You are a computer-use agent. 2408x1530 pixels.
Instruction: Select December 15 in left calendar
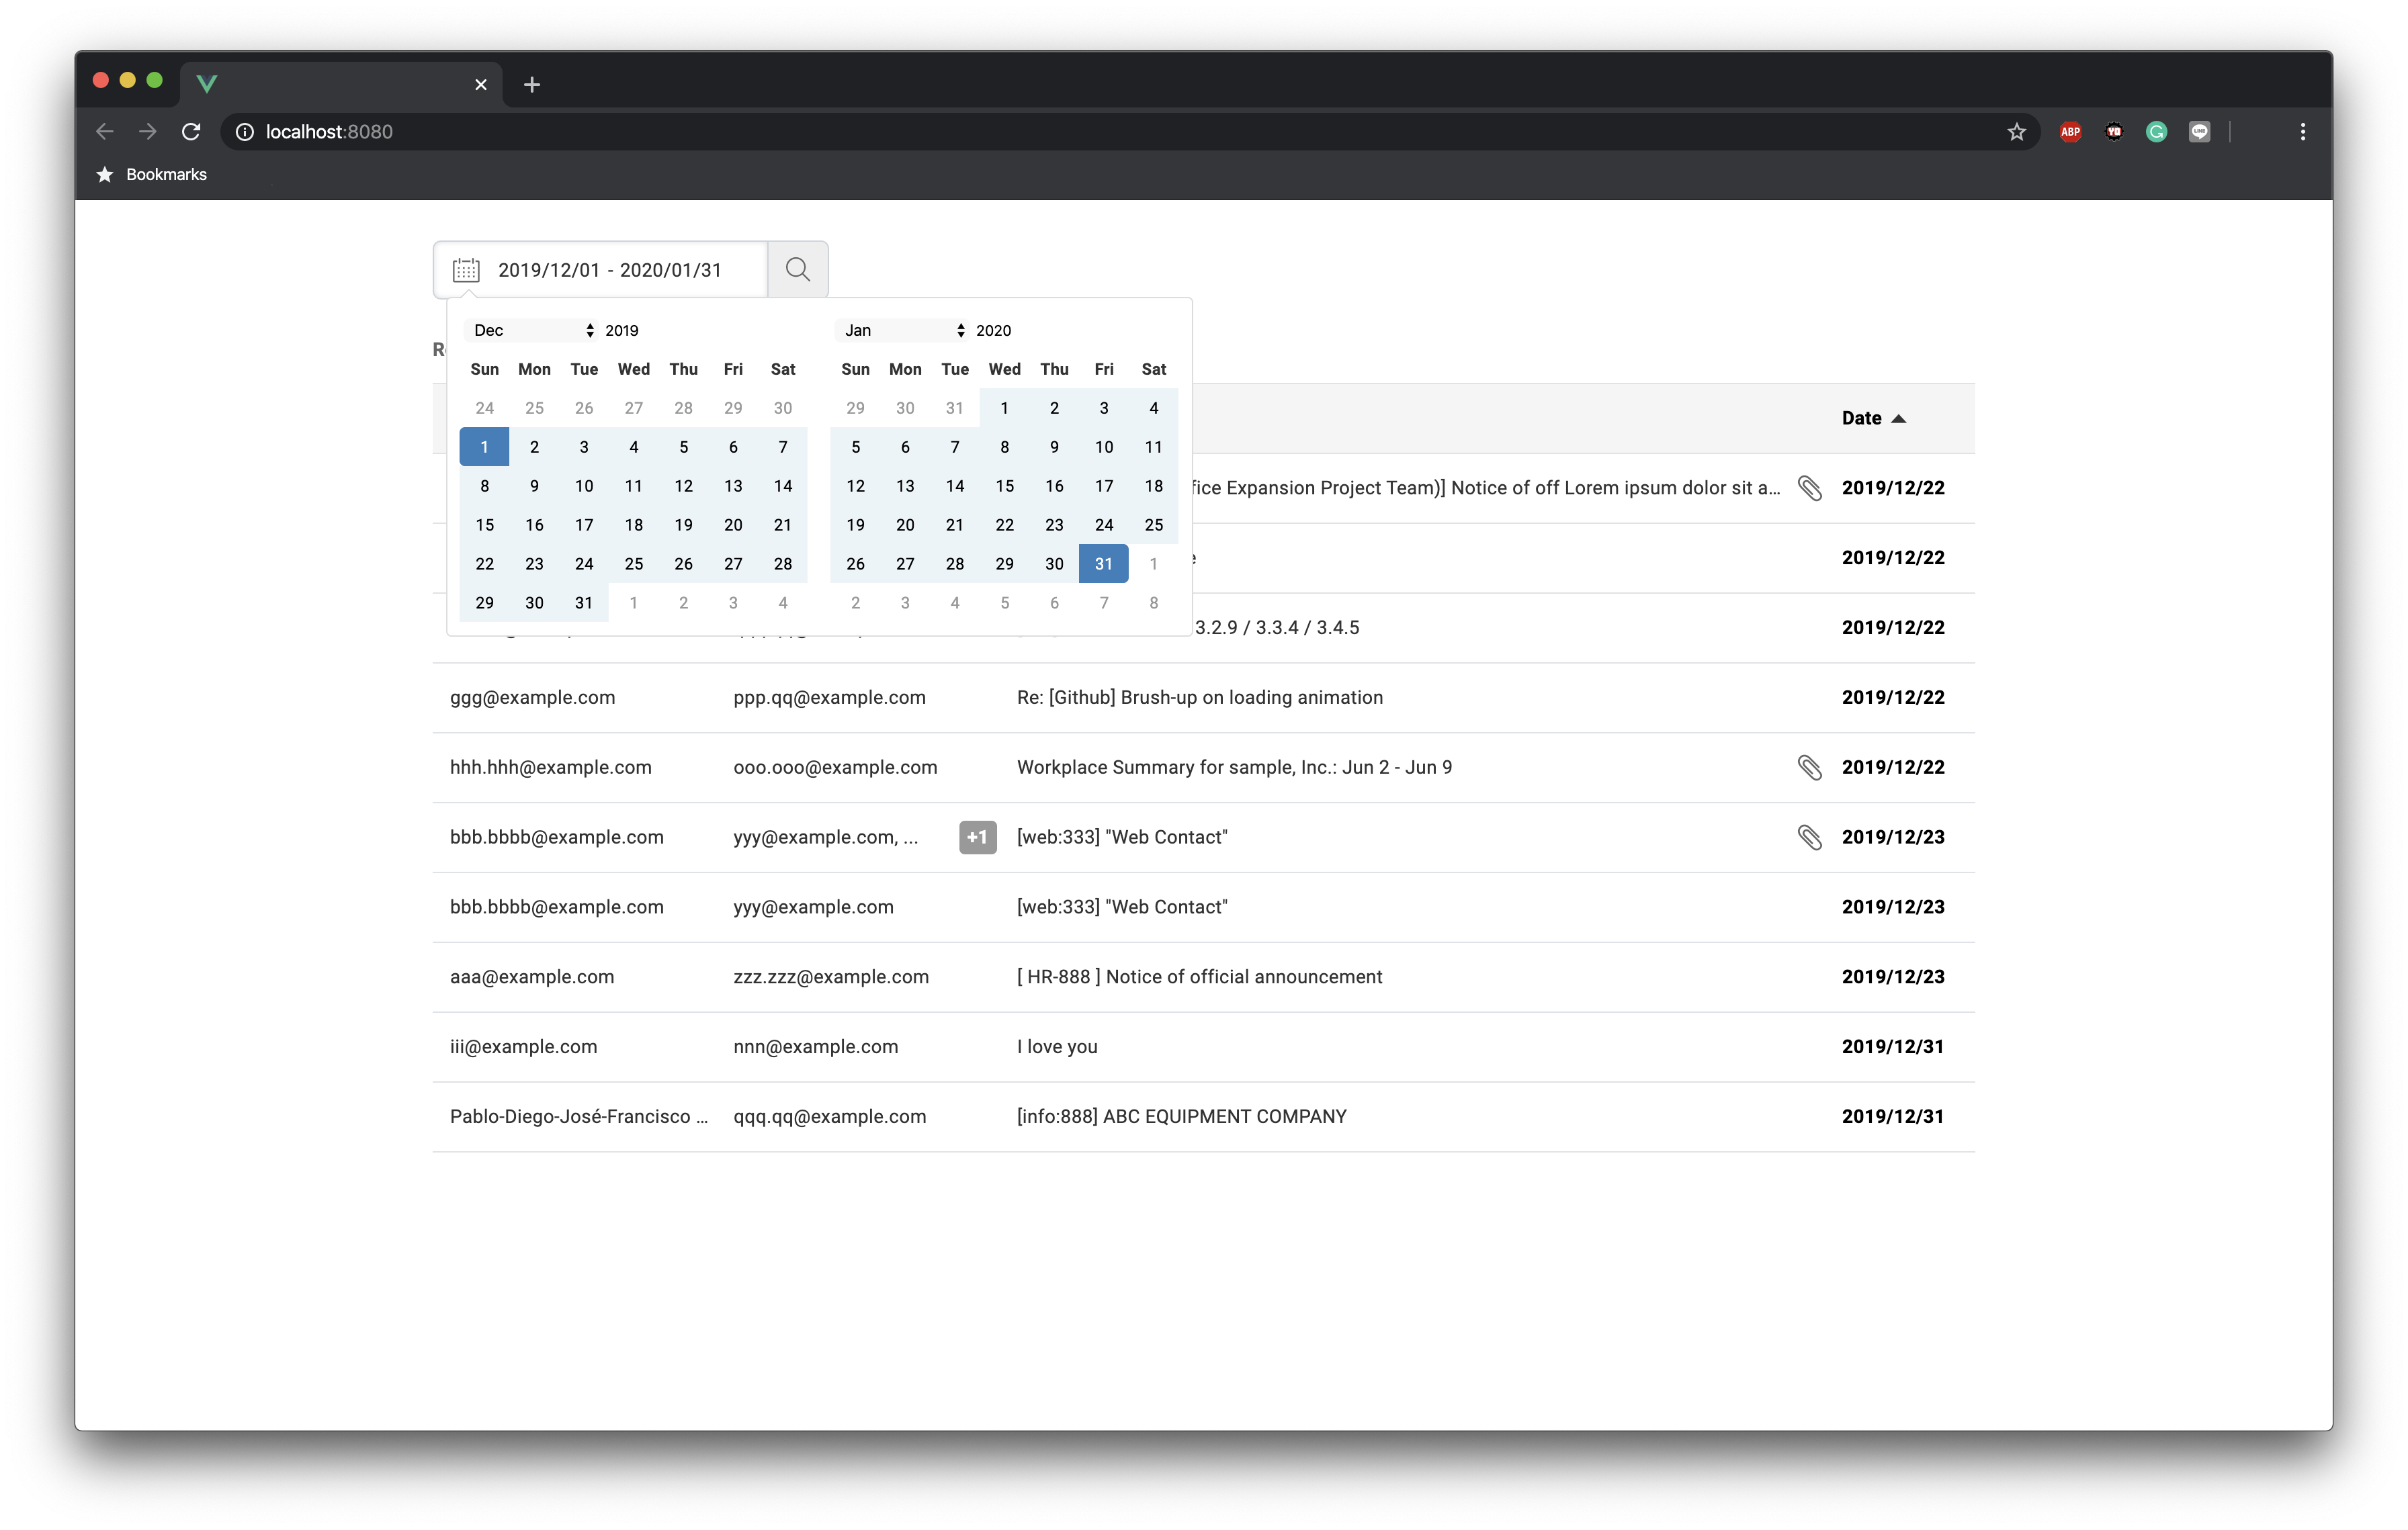pyautogui.click(x=485, y=526)
